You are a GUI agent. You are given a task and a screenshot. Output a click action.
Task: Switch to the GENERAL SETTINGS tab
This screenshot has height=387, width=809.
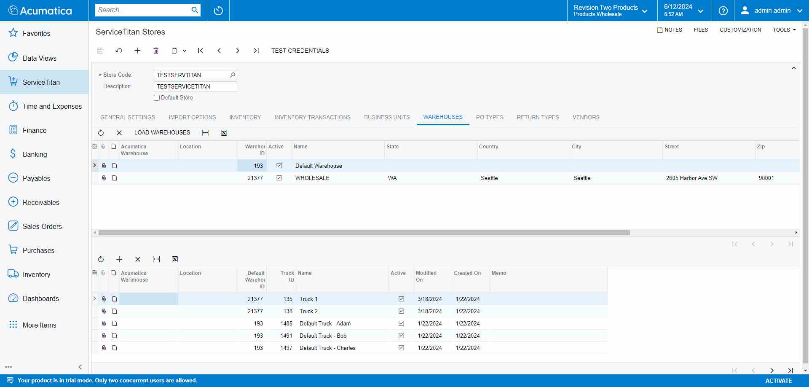coord(128,117)
